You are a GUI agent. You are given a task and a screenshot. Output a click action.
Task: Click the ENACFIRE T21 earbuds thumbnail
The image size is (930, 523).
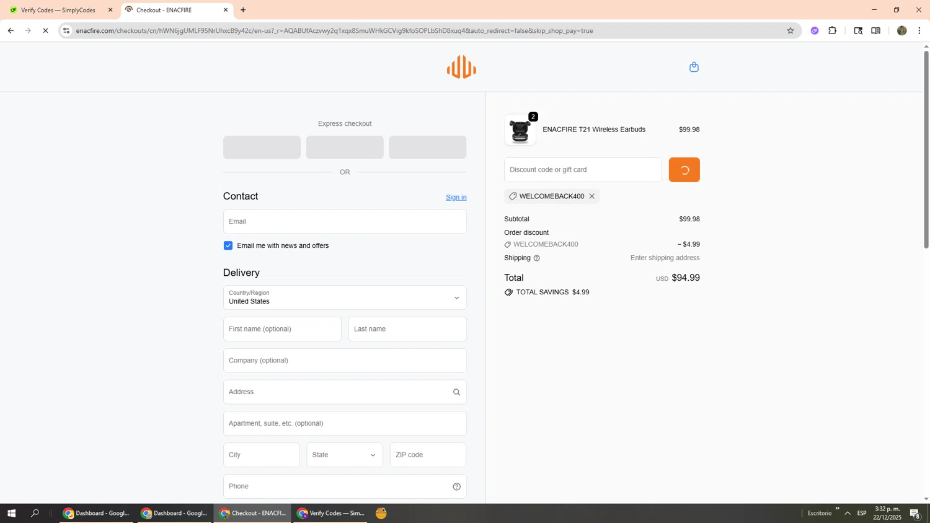[520, 130]
